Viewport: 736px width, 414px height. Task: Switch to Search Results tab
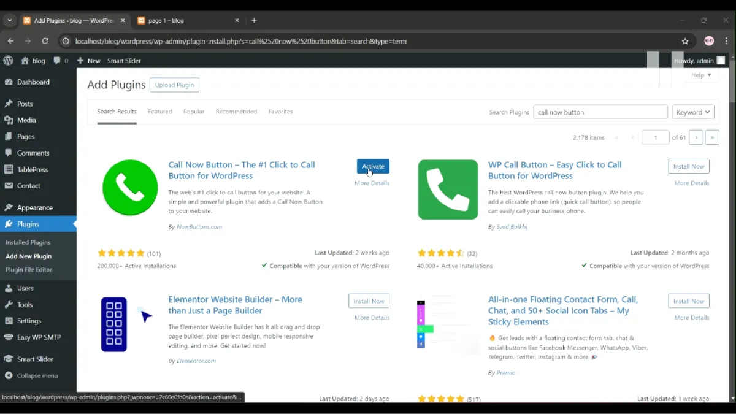(x=117, y=112)
